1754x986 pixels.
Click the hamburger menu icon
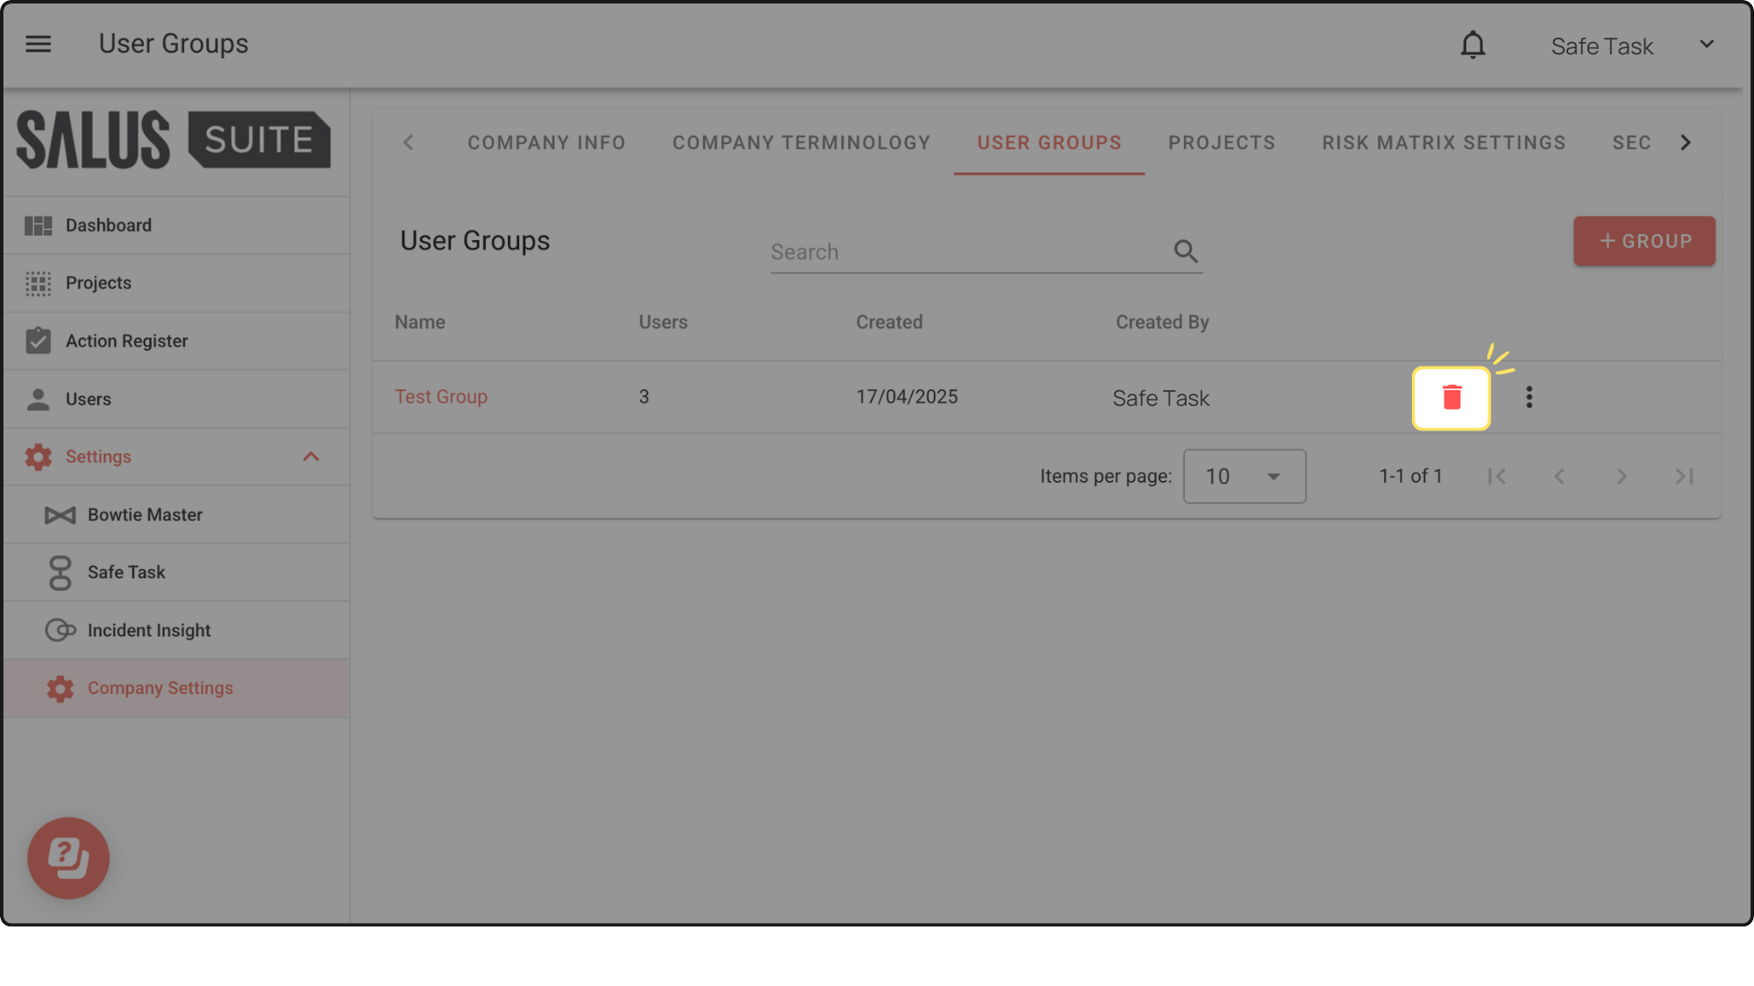click(x=39, y=44)
